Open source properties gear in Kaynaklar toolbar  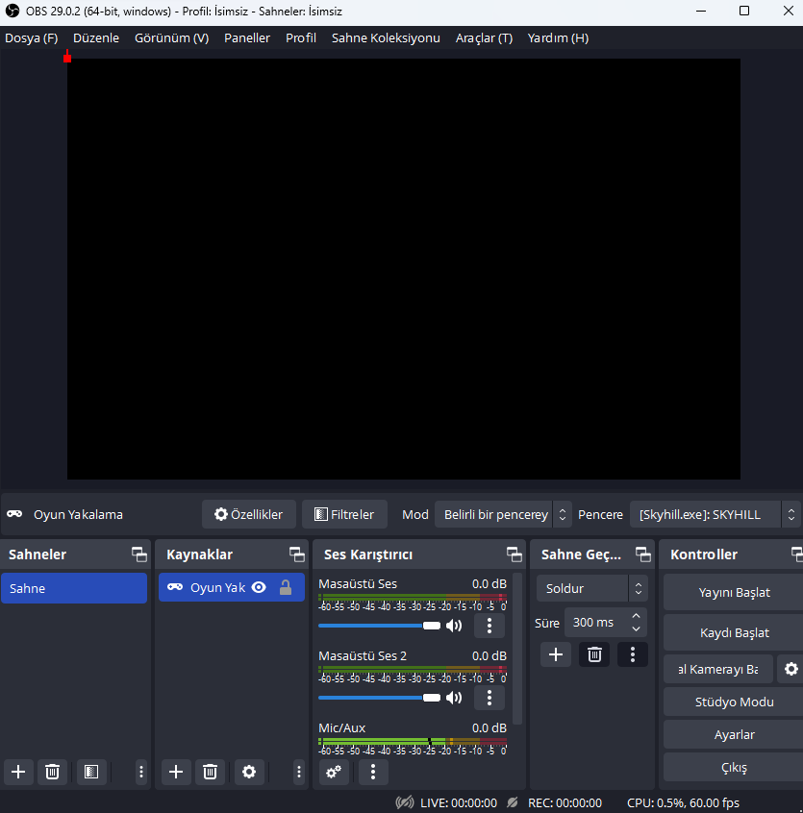pos(249,772)
